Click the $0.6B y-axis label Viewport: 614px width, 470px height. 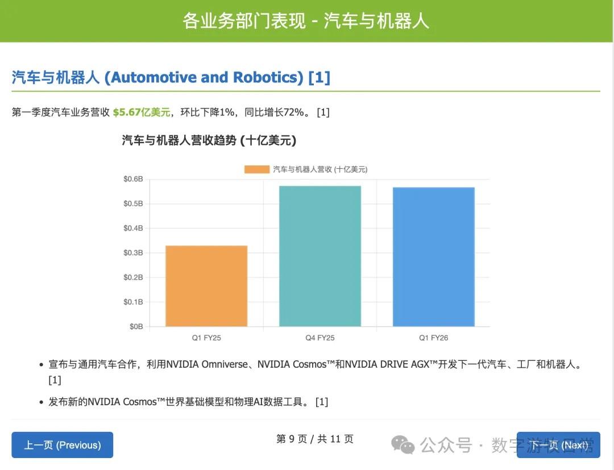[x=133, y=179]
